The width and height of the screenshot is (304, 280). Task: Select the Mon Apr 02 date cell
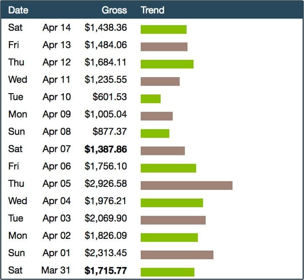pos(57,236)
